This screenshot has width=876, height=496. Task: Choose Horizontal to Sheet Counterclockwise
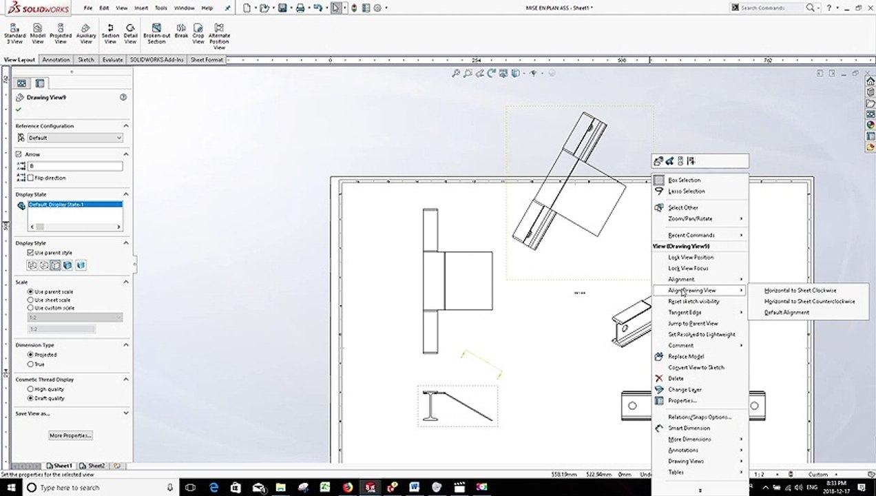pos(809,301)
